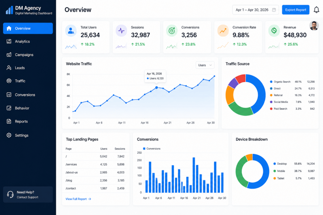Toggle the Conversions series legend in bar chart
The height and width of the screenshot is (215, 323).
tap(152, 149)
